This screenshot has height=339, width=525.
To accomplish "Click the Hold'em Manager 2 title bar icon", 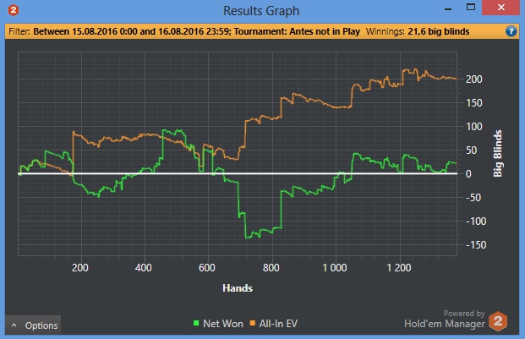I will [14, 10].
